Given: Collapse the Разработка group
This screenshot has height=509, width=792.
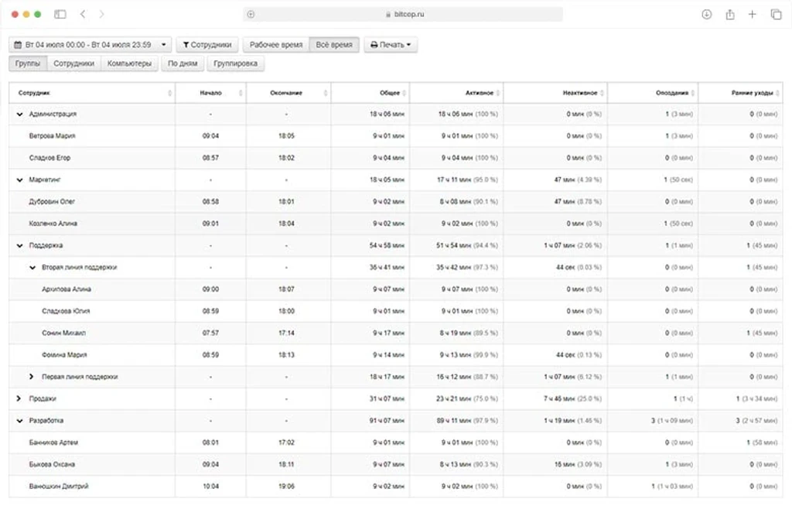Looking at the screenshot, I should [19, 421].
